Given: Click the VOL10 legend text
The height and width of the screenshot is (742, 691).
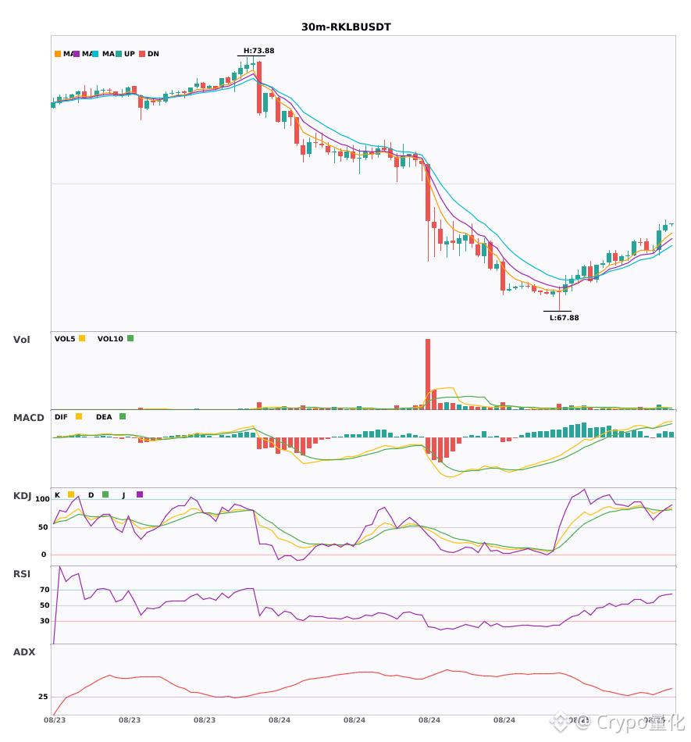Looking at the screenshot, I should click(110, 339).
